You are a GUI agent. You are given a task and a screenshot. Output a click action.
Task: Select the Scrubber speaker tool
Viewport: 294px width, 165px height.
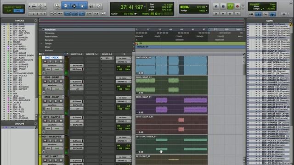pyautogui.click(x=91, y=6)
